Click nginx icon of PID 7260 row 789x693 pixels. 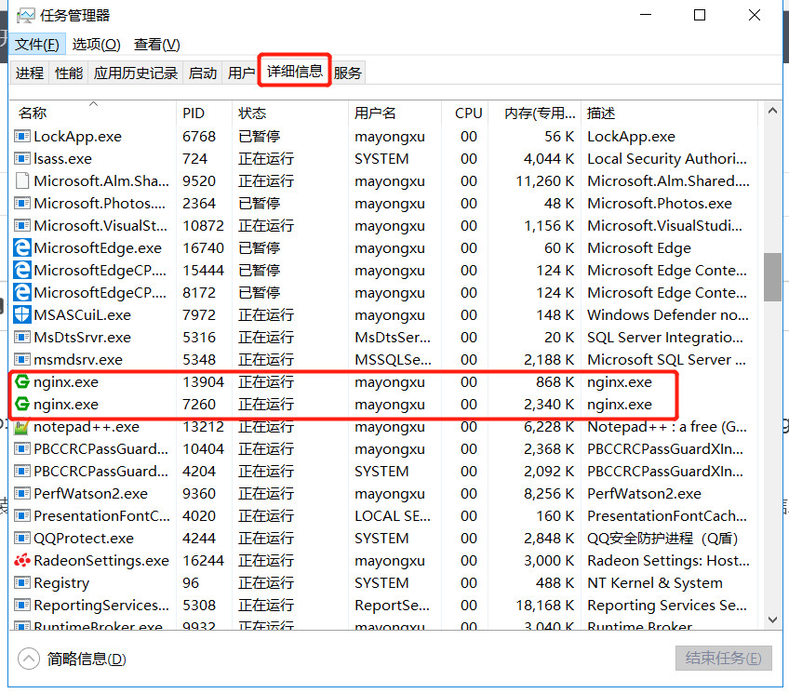pyautogui.click(x=21, y=404)
